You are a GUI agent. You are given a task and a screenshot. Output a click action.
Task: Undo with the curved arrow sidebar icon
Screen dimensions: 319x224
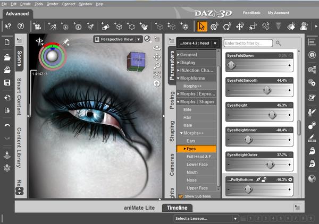[x=7, y=126]
